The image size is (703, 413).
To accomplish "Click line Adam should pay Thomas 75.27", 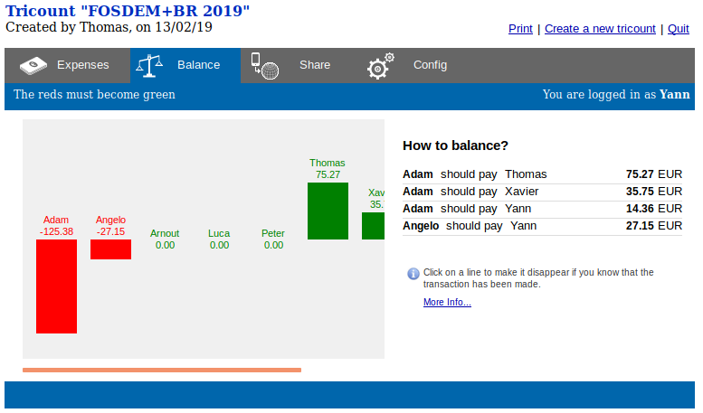I will (x=542, y=174).
